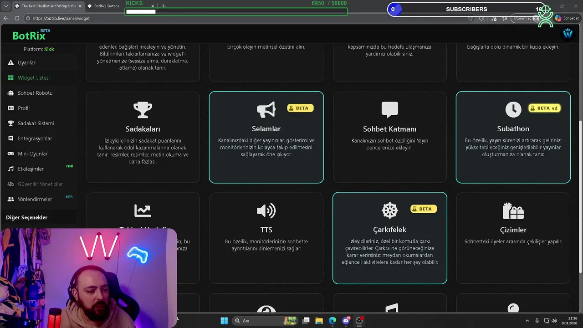This screenshot has width=583, height=328.
Task: Click the Profil card icon
Action: click(11, 108)
